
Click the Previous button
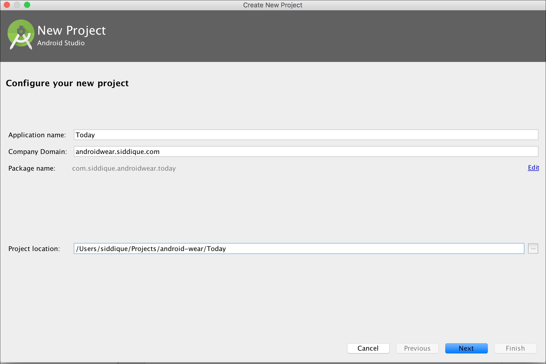[x=417, y=348]
